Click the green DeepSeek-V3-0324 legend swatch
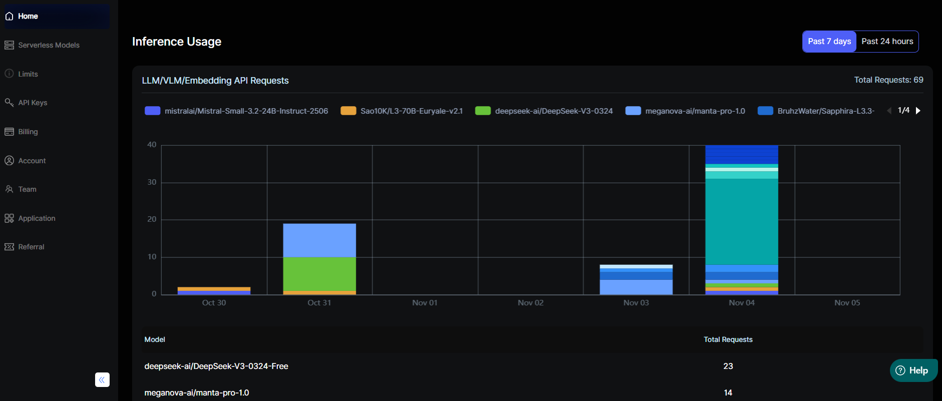The image size is (942, 401). tap(483, 111)
